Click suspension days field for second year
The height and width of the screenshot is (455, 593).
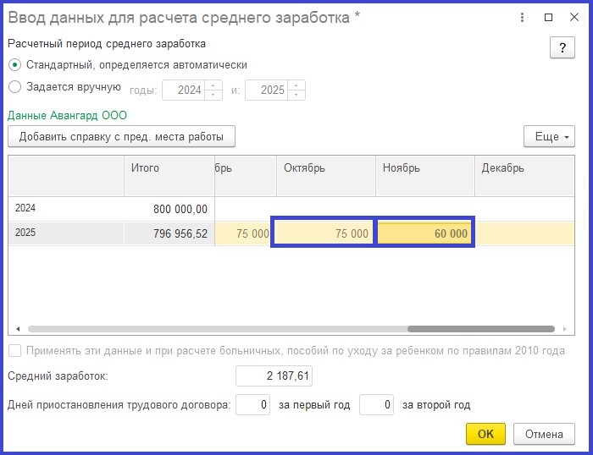[x=376, y=405]
